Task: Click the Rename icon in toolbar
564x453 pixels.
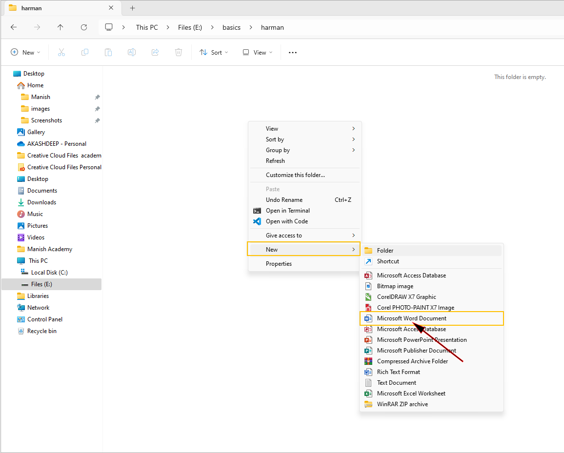Action: 132,53
